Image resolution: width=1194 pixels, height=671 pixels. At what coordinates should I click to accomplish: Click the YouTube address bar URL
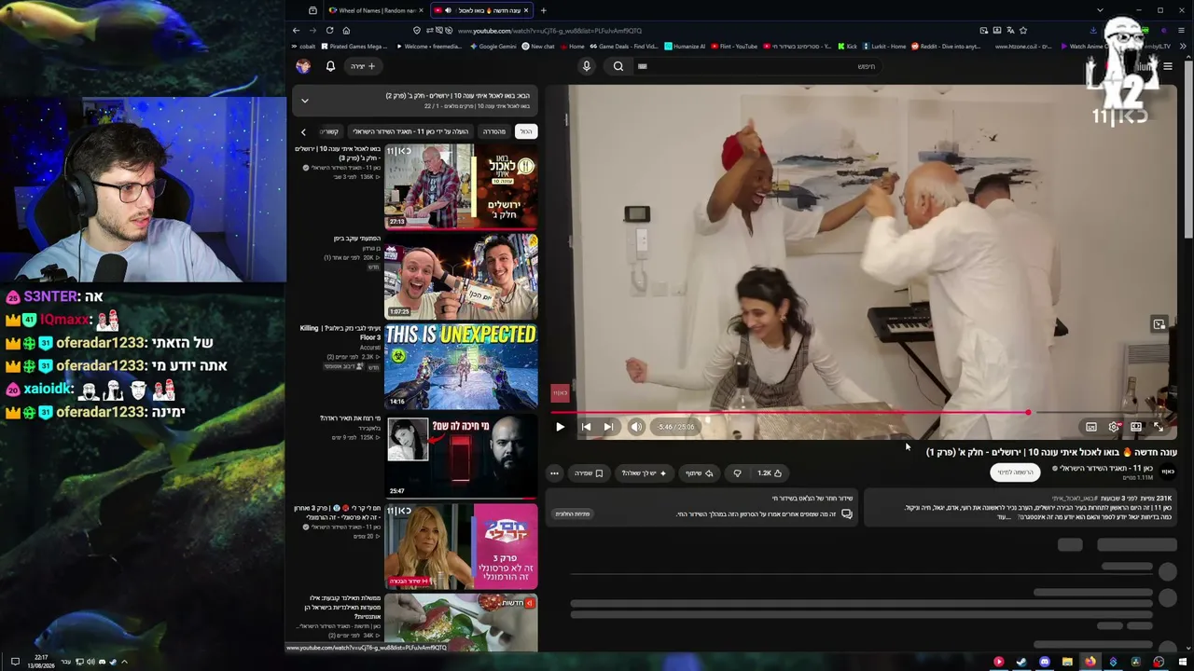click(x=550, y=31)
